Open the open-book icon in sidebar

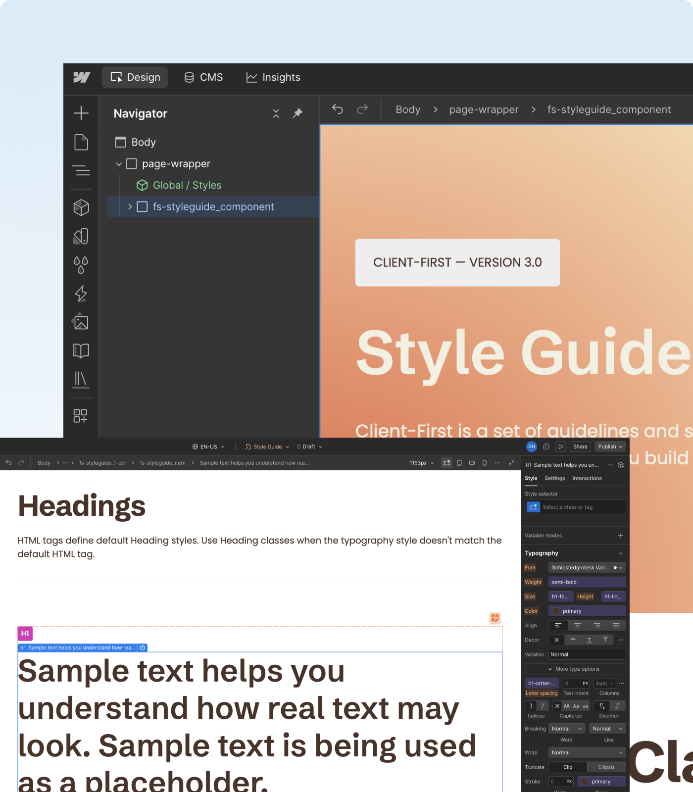[81, 351]
